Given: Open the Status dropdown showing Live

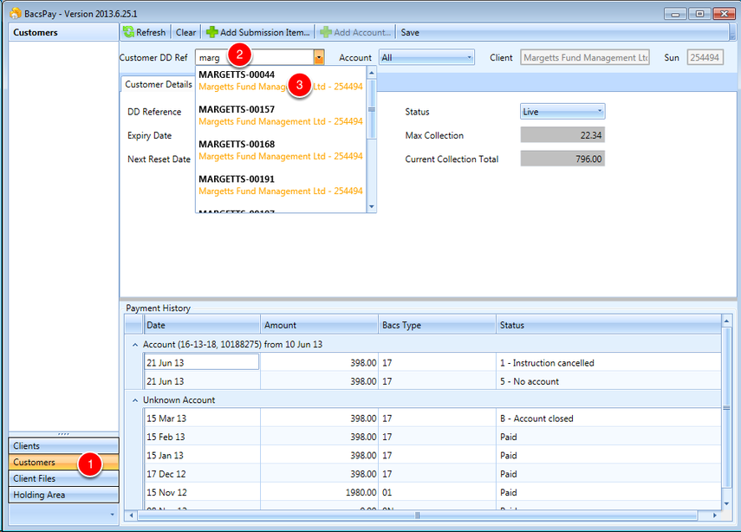Looking at the screenshot, I should (562, 112).
